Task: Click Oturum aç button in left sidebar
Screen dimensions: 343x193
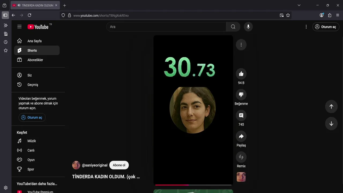Action: pyautogui.click(x=32, y=117)
